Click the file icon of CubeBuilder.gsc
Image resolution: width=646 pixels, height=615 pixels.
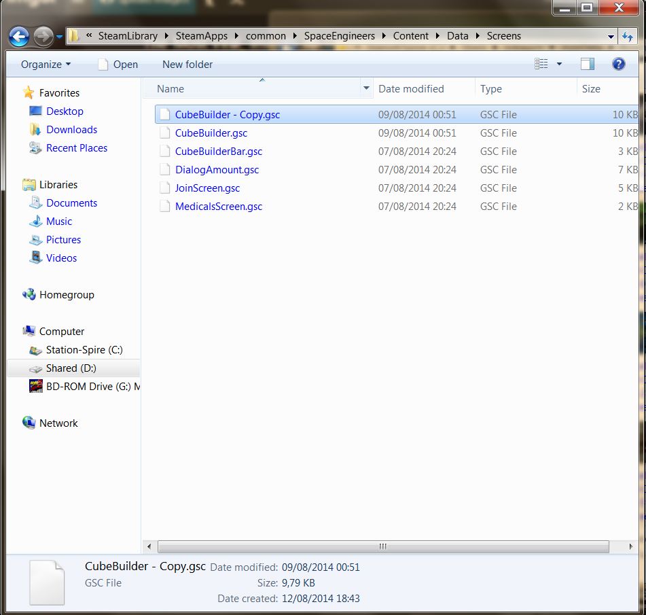click(165, 133)
